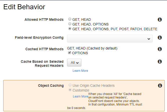This screenshot has width=167, height=112.
Task: Click info icon for Field-level Encryption Config
Action: tap(159, 38)
